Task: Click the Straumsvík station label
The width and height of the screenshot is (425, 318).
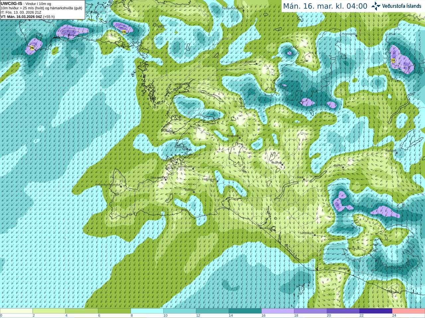Action: tap(158, 178)
